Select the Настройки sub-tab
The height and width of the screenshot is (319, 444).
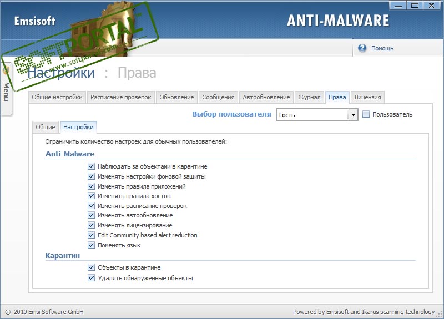(x=78, y=128)
